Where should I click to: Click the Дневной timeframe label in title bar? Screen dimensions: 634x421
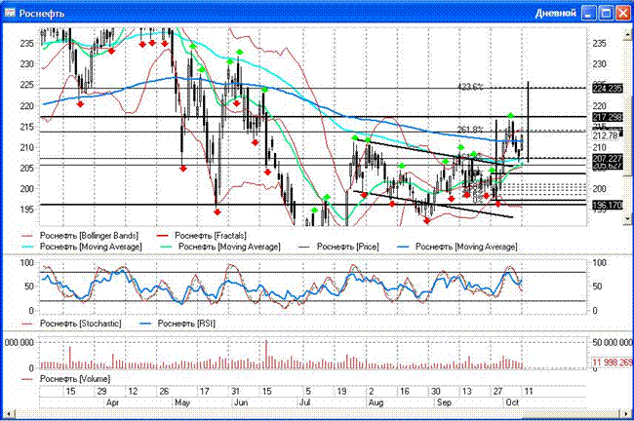(x=556, y=14)
